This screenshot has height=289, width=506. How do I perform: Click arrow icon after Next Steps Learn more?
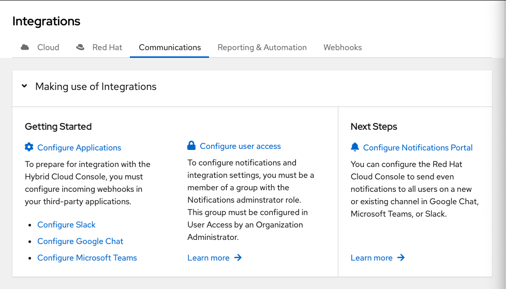point(401,257)
